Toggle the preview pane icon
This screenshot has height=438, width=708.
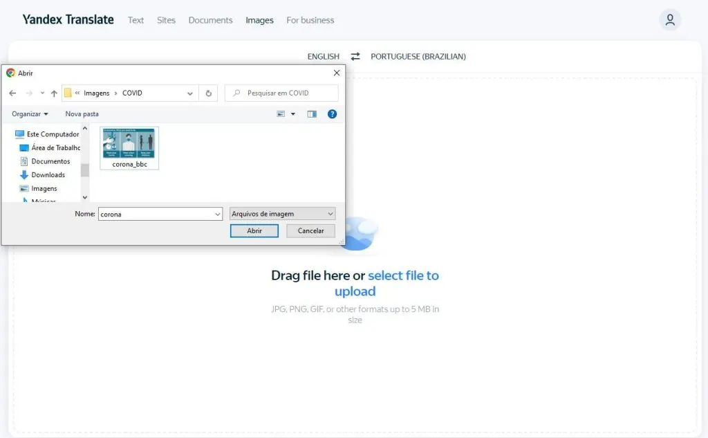point(312,114)
